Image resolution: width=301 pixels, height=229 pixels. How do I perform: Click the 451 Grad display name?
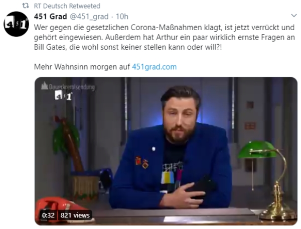[51, 17]
